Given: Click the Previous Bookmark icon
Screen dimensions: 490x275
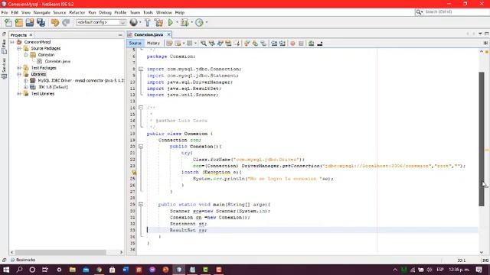Looking at the screenshot, I should tap(247, 44).
